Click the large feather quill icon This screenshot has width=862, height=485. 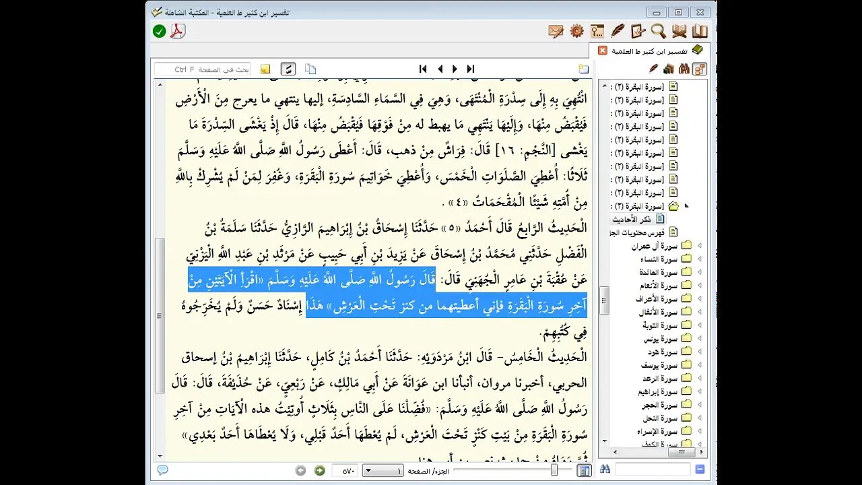tap(618, 31)
